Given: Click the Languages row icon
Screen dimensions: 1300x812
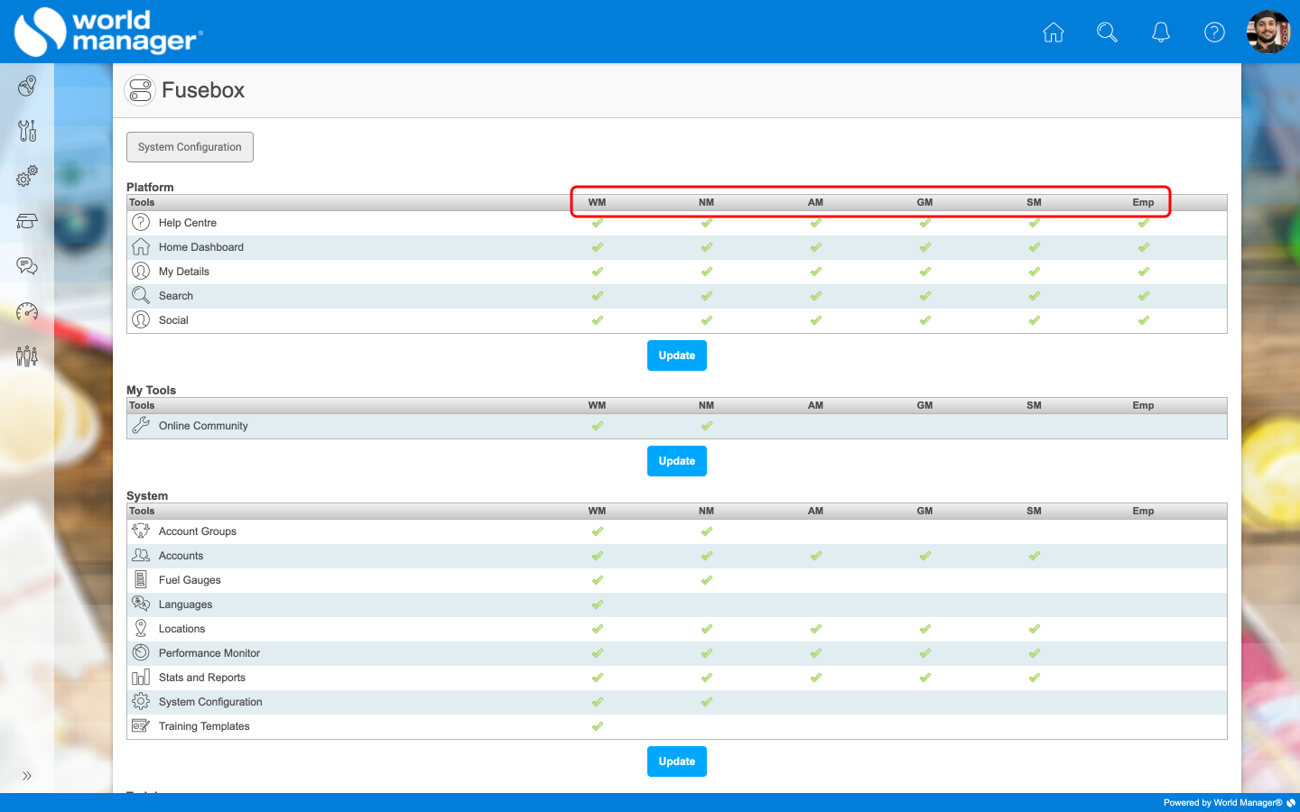Looking at the screenshot, I should 141,604.
